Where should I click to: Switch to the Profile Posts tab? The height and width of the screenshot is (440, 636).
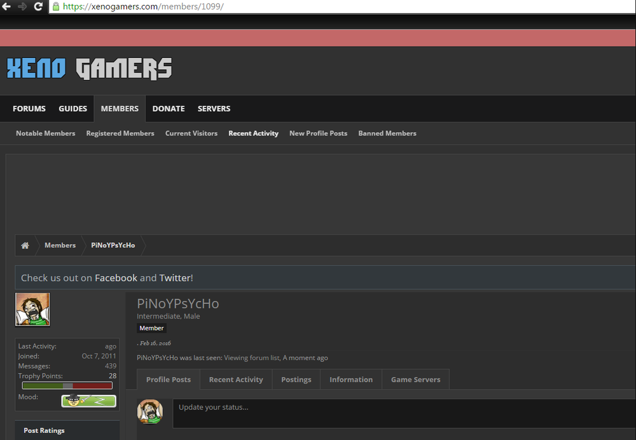pos(169,380)
